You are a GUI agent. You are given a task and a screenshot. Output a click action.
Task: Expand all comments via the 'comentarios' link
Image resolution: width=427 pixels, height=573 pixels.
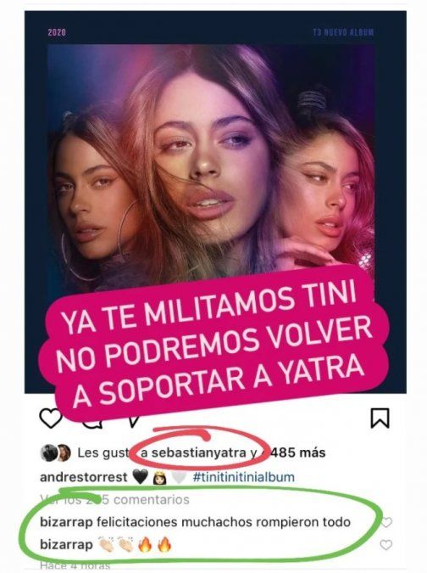[114, 499]
